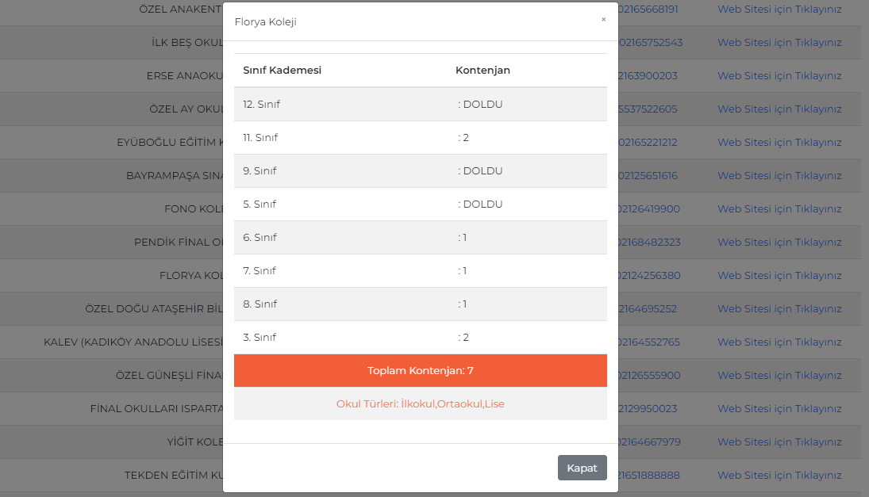
Task: Open the website link in the ERSE ANAOKU row
Action: click(x=779, y=76)
